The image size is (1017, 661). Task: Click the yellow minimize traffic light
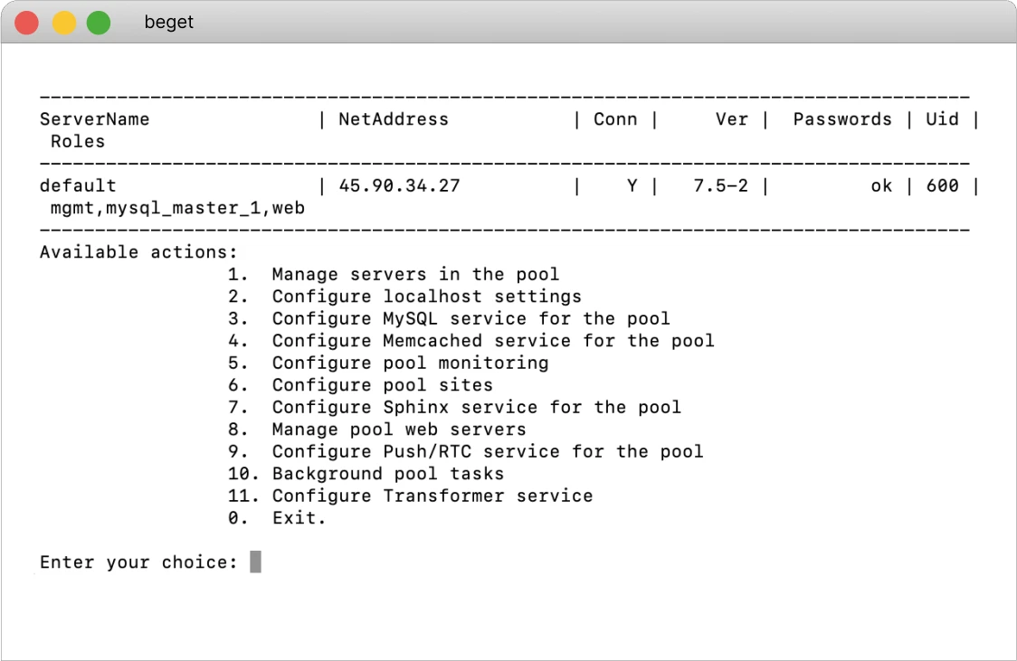(62, 22)
